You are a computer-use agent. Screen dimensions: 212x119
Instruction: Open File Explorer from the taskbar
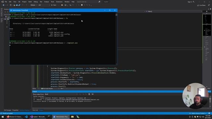(73, 117)
